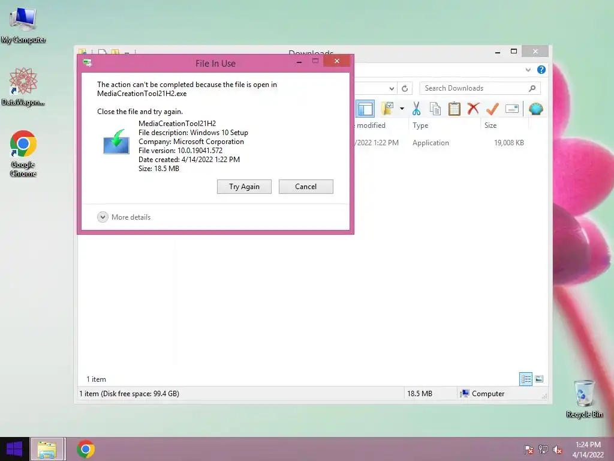The height and width of the screenshot is (461, 614).
Task: Click the folder options checklist icon in Downloads toolbar
Action: pyautogui.click(x=388, y=109)
